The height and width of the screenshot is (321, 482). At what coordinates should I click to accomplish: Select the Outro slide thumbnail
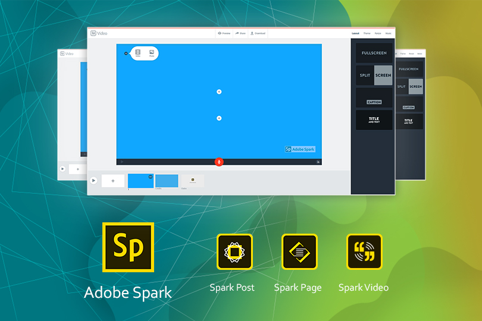click(192, 181)
